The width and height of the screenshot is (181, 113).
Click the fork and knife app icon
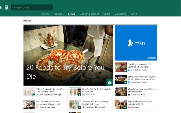click(x=6, y=8)
